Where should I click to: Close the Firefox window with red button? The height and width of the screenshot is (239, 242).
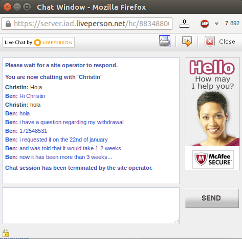pyautogui.click(x=7, y=7)
